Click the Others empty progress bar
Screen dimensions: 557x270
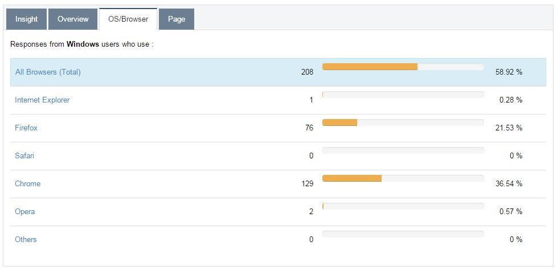pyautogui.click(x=403, y=234)
